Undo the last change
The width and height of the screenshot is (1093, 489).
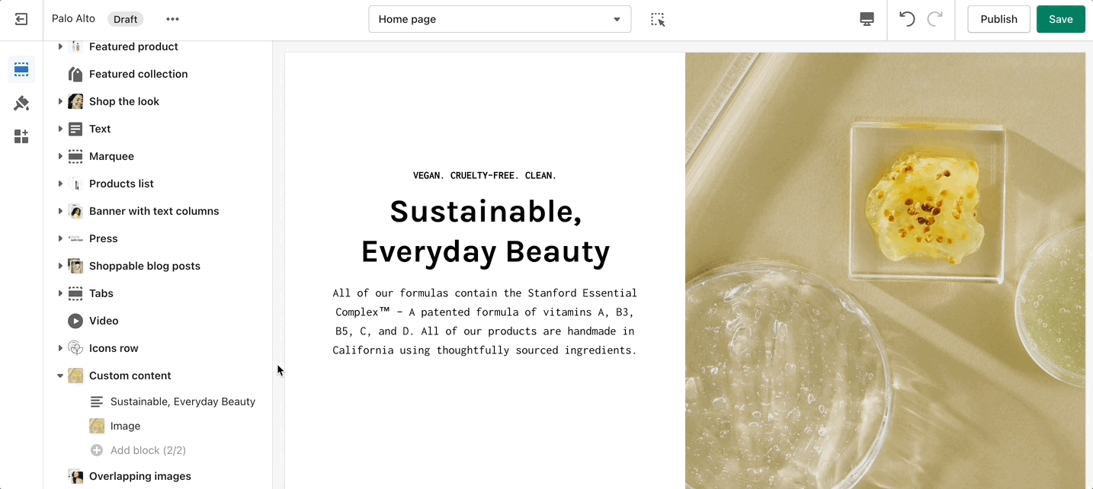coord(907,20)
